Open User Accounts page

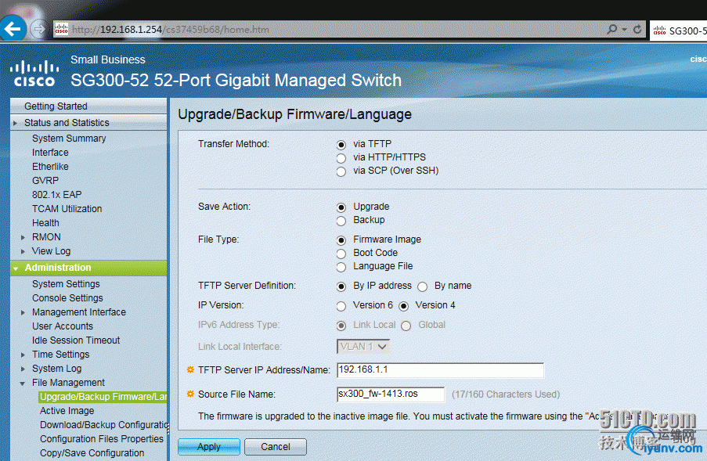(62, 326)
